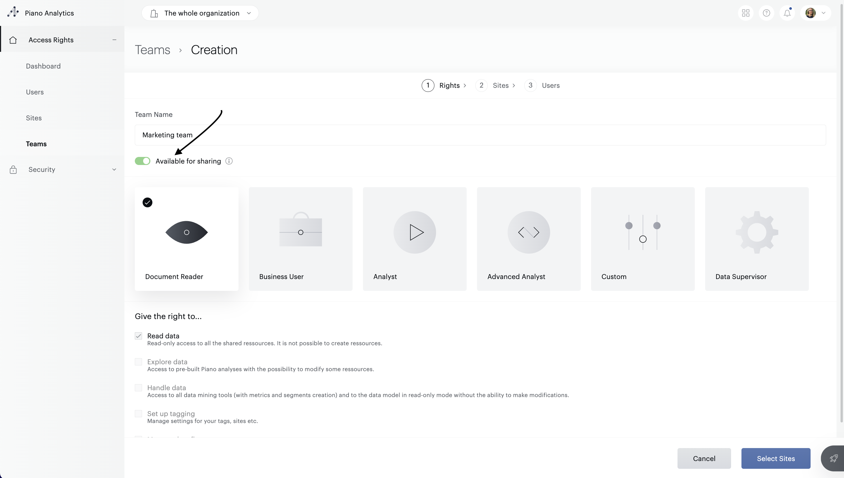Image resolution: width=844 pixels, height=478 pixels.
Task: Jump to step 2 Sites tab
Action: [x=495, y=85]
